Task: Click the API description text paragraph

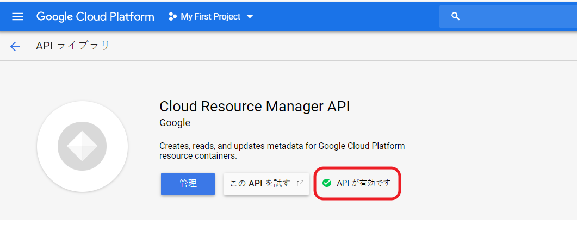Action: [x=282, y=151]
